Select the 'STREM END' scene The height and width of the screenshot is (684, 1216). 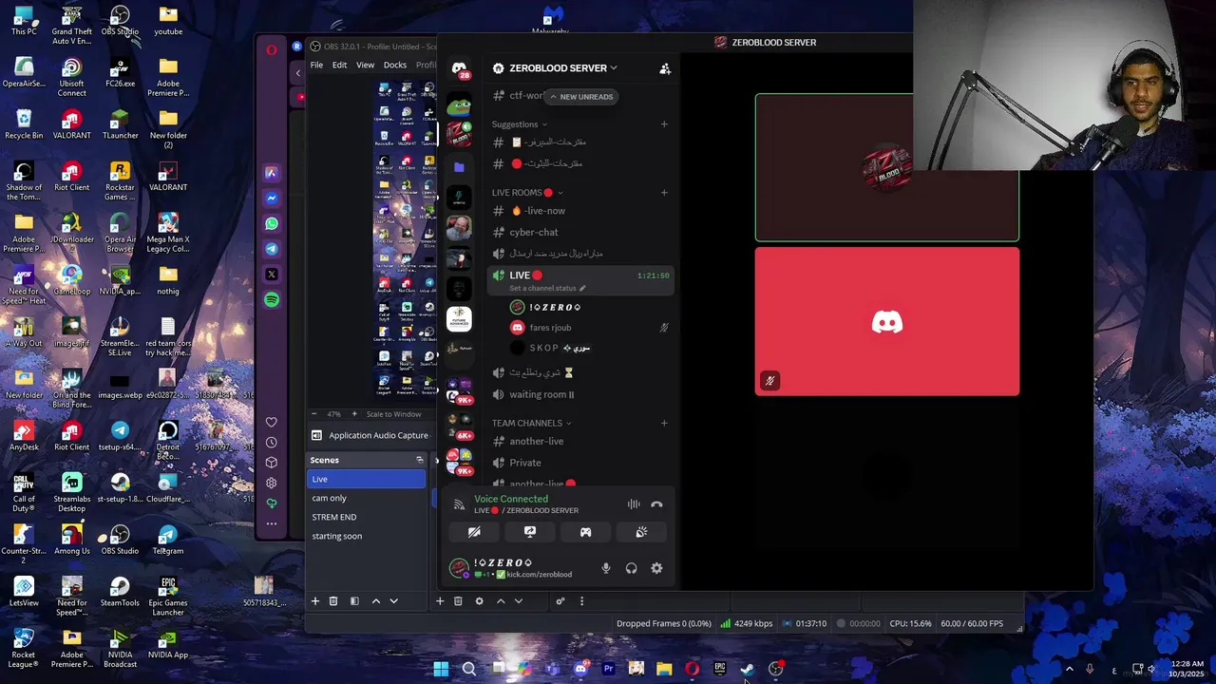[x=367, y=517]
